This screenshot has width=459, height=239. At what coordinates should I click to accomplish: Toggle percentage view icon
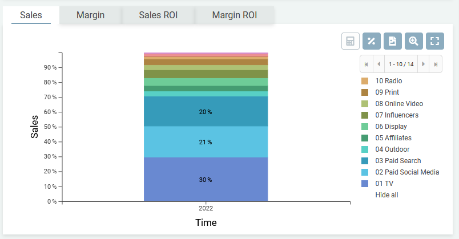coord(371,41)
